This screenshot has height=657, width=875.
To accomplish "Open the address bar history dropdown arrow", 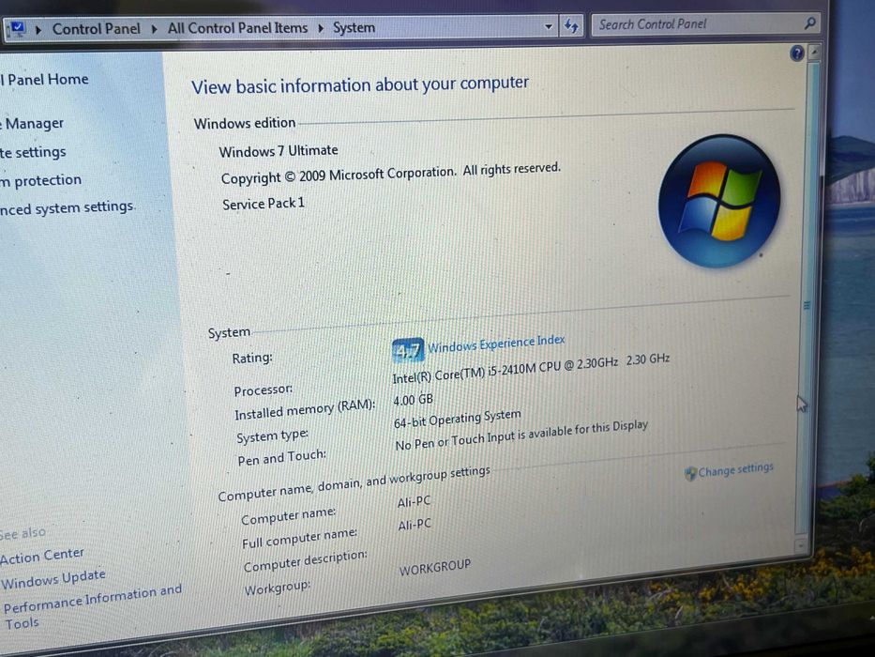I will click(549, 26).
